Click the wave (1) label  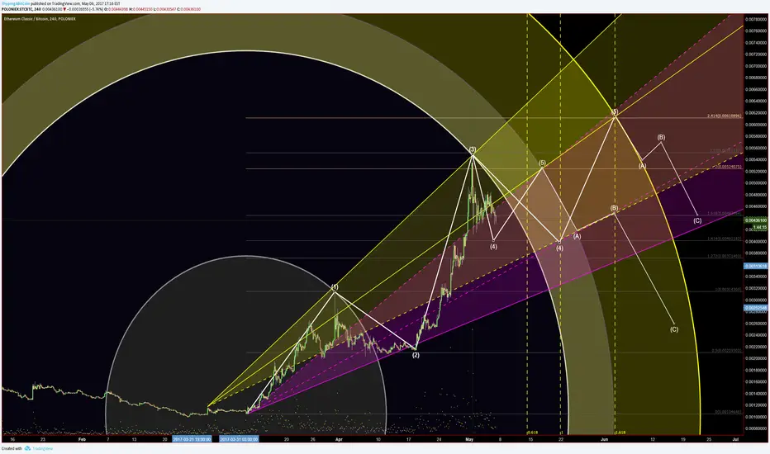[x=335, y=286]
